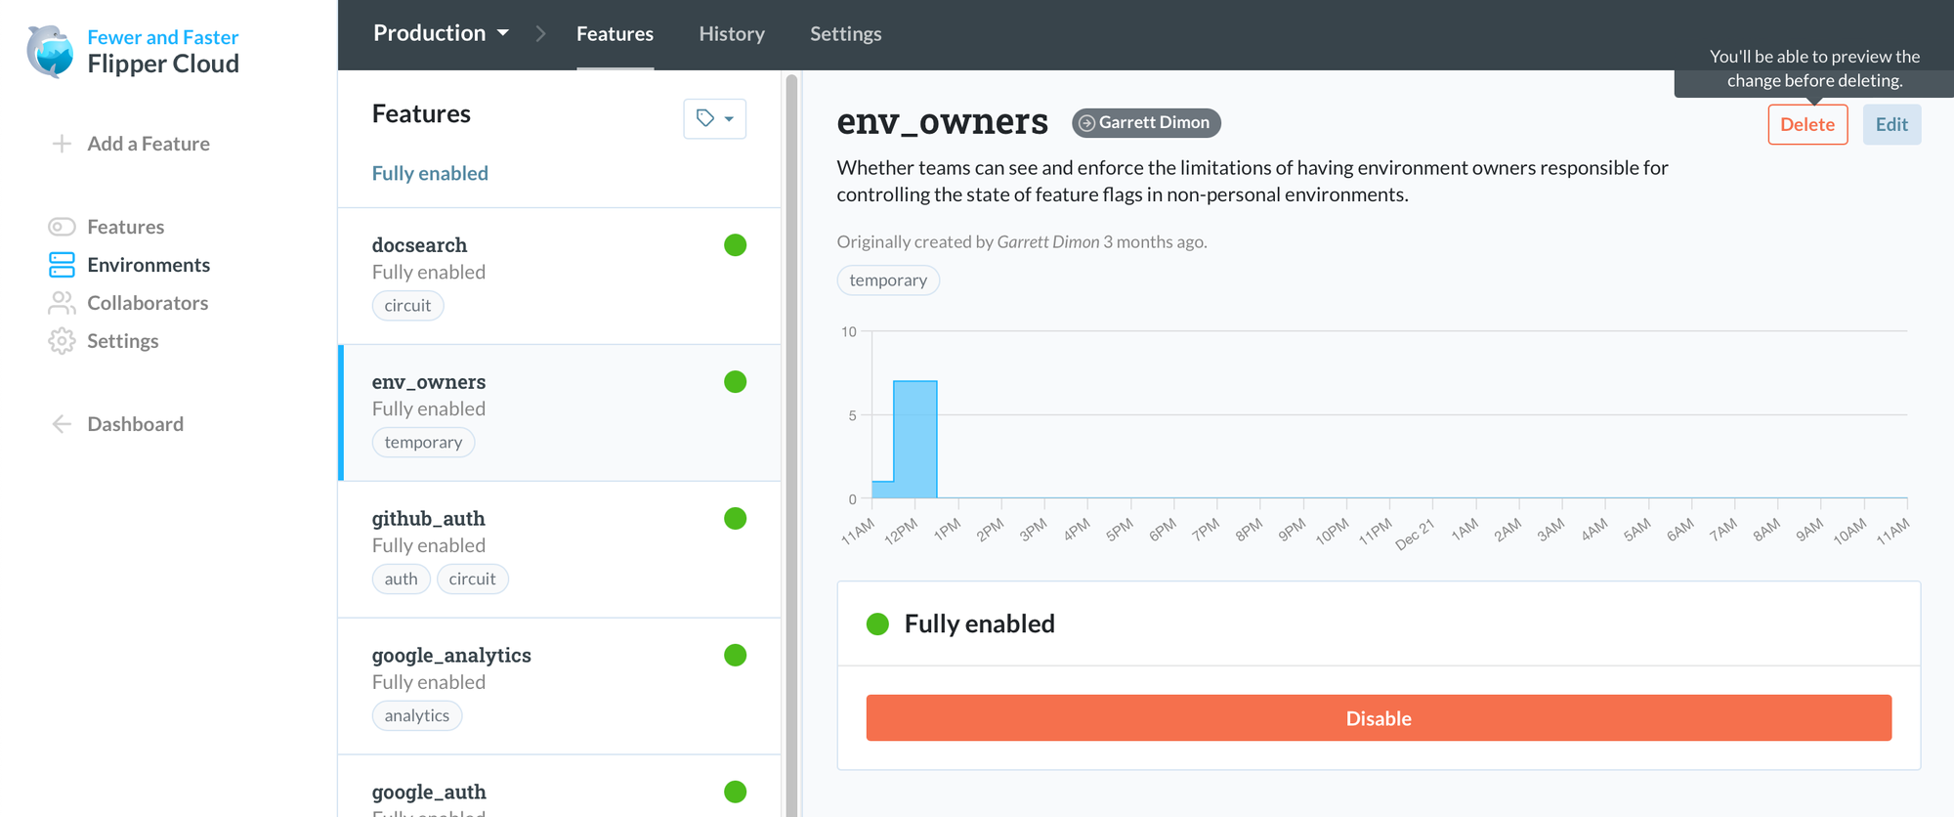Go to Environments in the sidebar

coord(149,265)
